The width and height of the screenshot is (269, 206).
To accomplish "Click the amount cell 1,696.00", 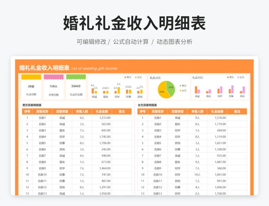I will (x=217, y=187).
